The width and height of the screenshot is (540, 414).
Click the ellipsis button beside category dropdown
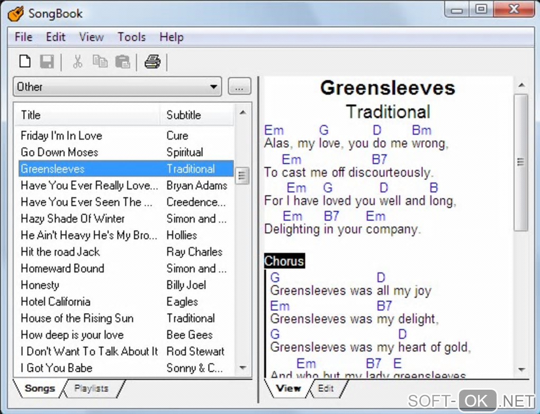coord(239,87)
